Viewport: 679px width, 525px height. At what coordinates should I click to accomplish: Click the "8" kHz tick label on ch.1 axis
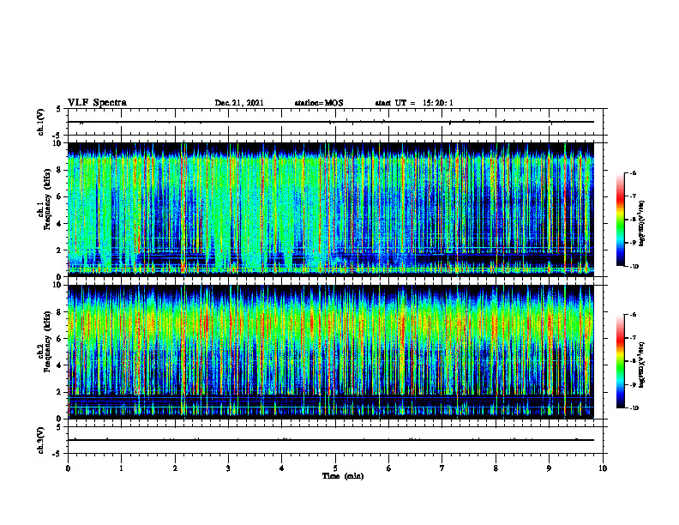59,170
